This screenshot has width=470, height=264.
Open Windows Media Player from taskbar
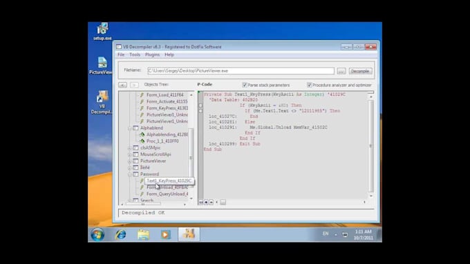click(165, 234)
